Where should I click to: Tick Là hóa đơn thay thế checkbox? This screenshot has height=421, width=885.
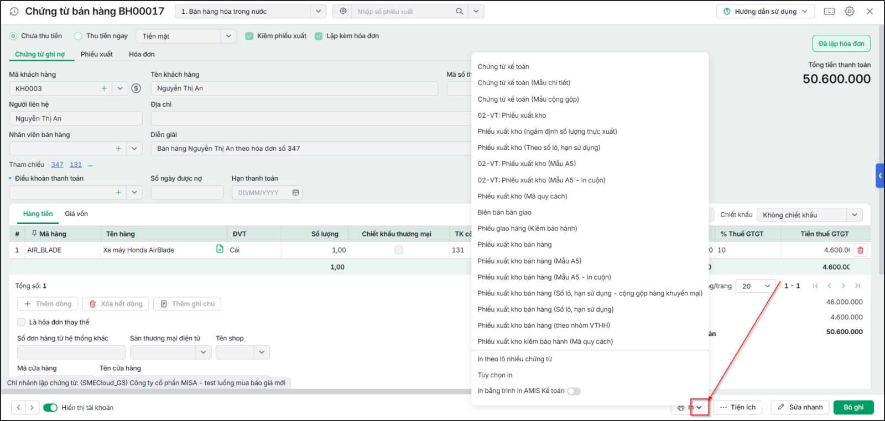[21, 322]
